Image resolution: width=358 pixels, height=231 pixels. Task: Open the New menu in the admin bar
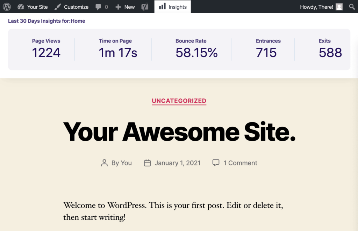pyautogui.click(x=125, y=7)
